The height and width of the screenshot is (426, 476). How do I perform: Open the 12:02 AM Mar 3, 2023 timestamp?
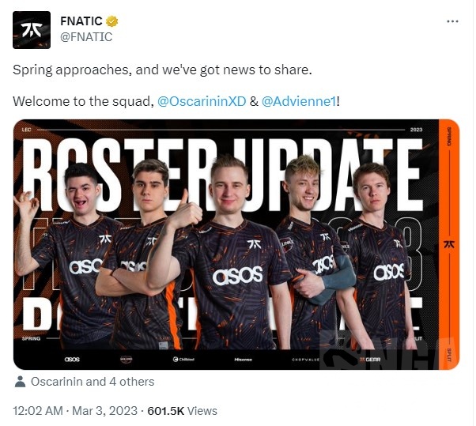click(x=75, y=411)
